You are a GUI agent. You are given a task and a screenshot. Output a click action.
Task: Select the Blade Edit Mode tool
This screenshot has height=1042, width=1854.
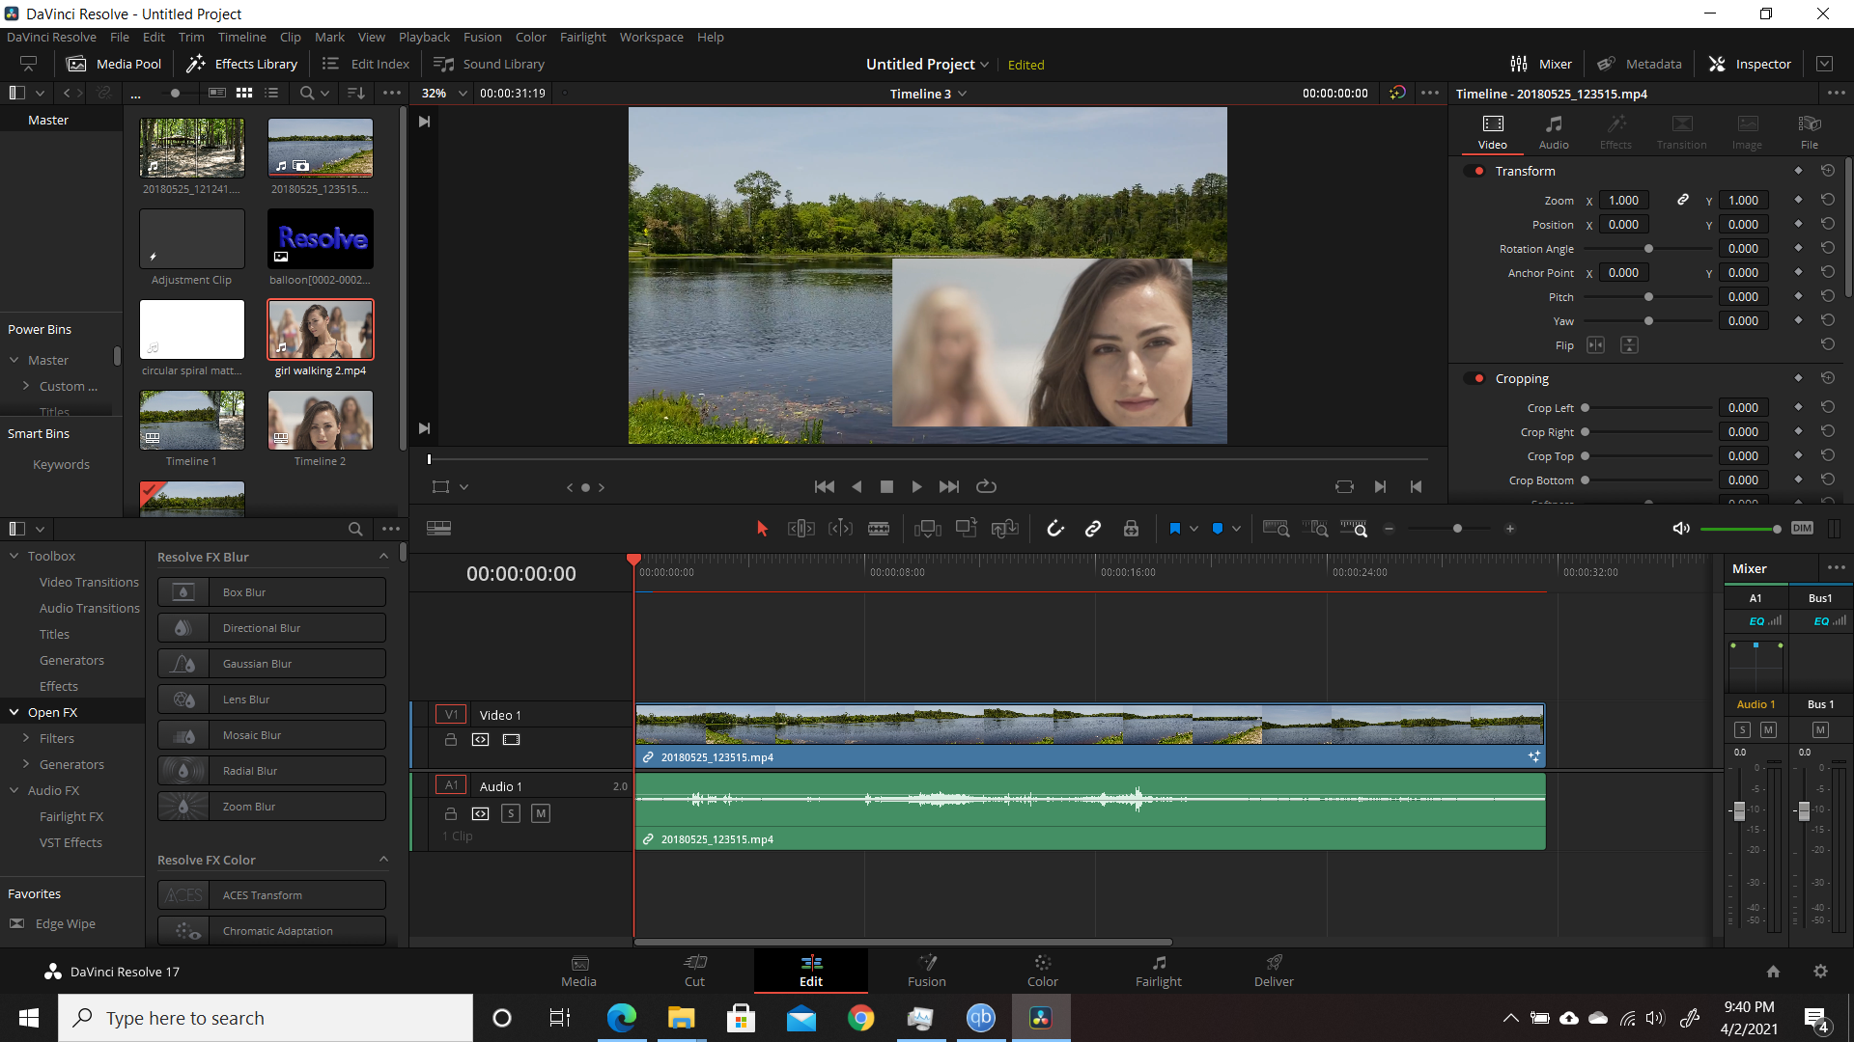point(879,529)
